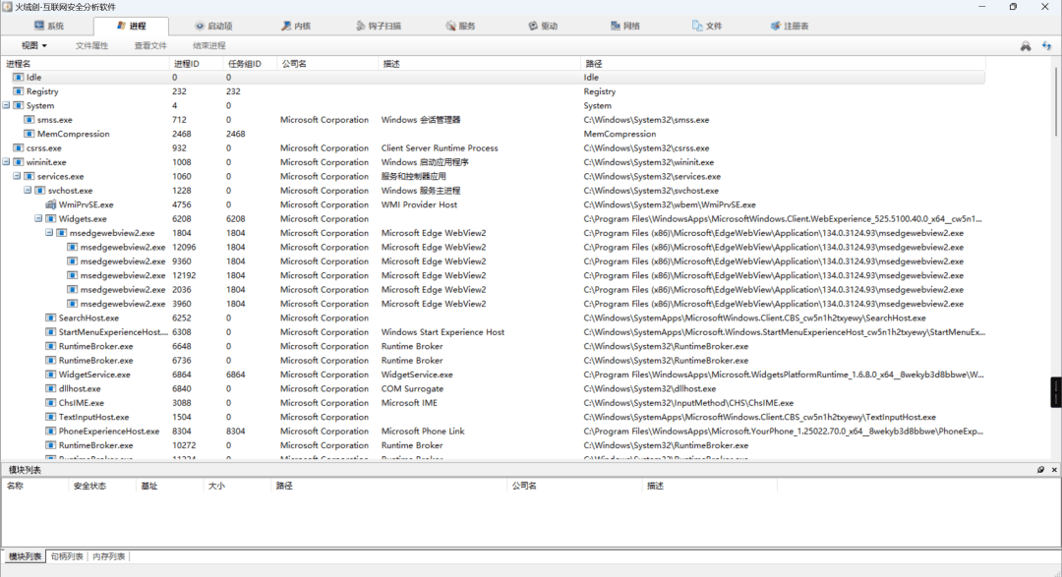Collapse the System process node
The height and width of the screenshot is (577, 1062).
(6, 105)
